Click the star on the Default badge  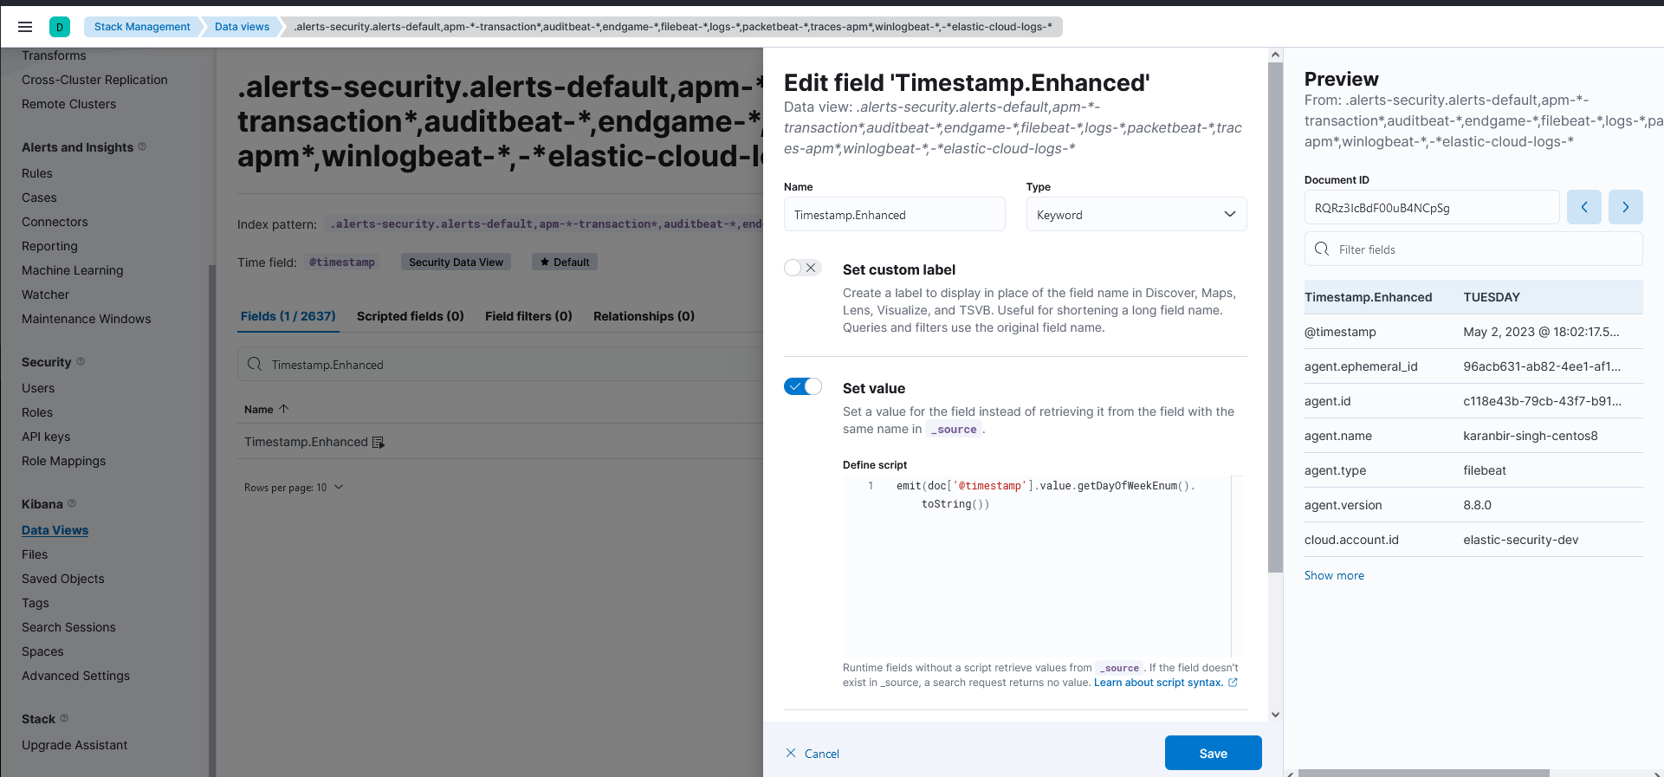pos(546,262)
